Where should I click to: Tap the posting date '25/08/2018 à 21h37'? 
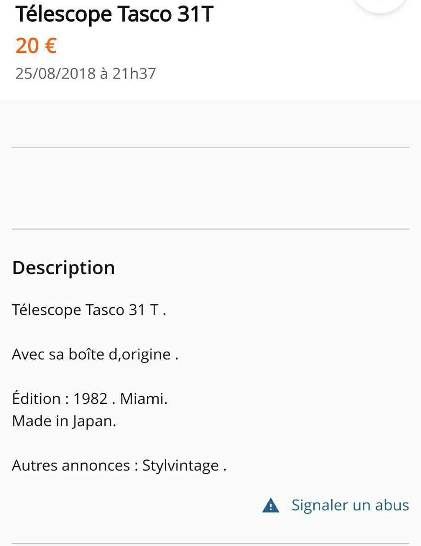(x=86, y=74)
